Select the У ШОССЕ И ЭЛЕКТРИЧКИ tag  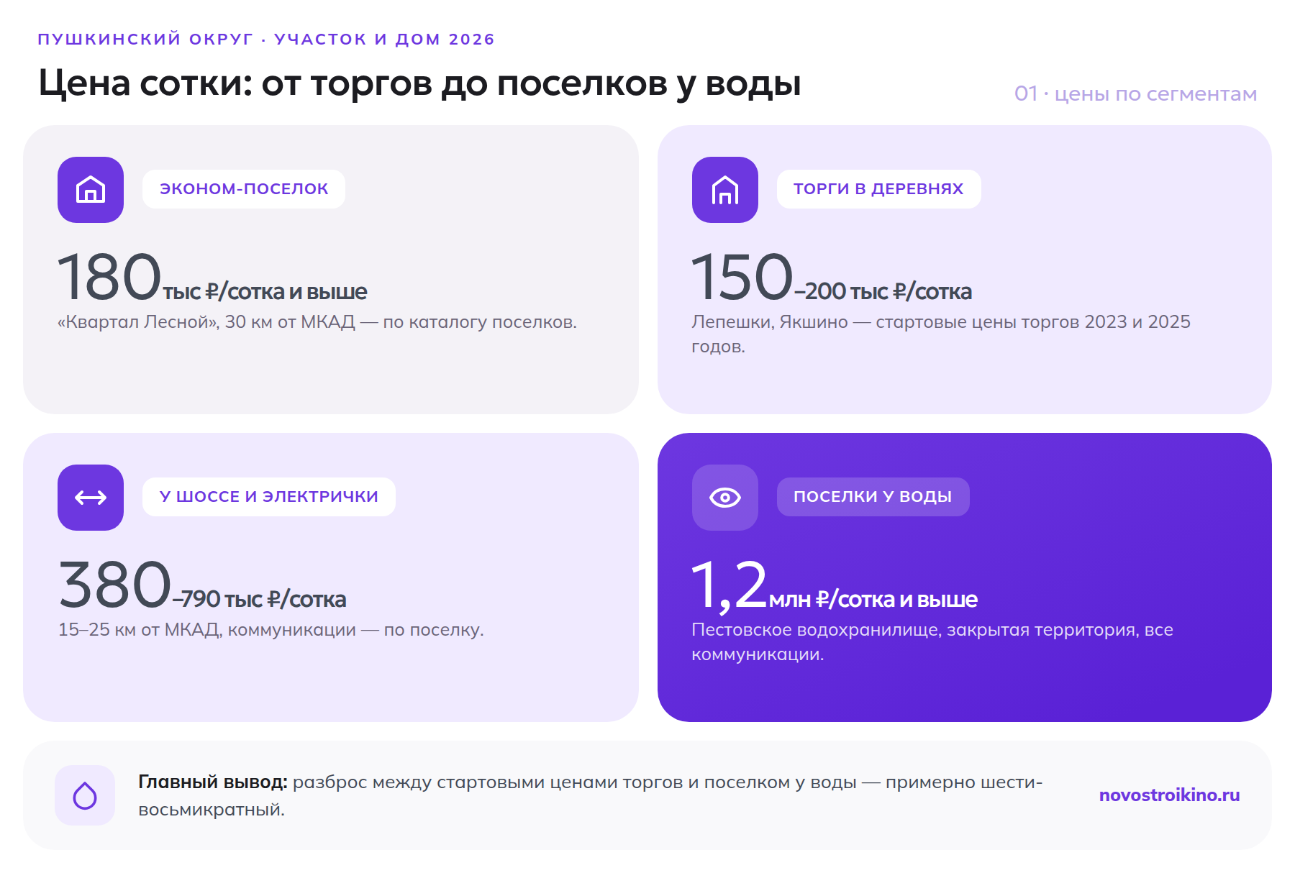(269, 497)
